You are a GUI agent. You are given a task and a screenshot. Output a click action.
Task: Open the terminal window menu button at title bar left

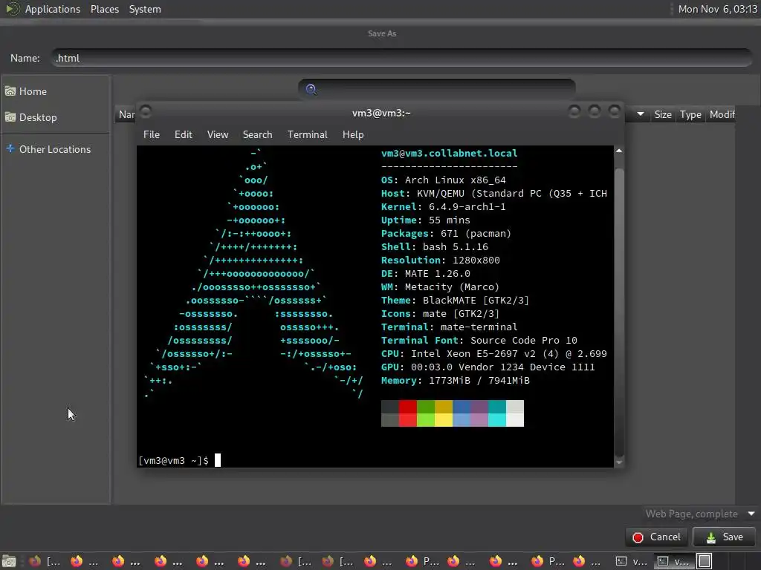146,112
